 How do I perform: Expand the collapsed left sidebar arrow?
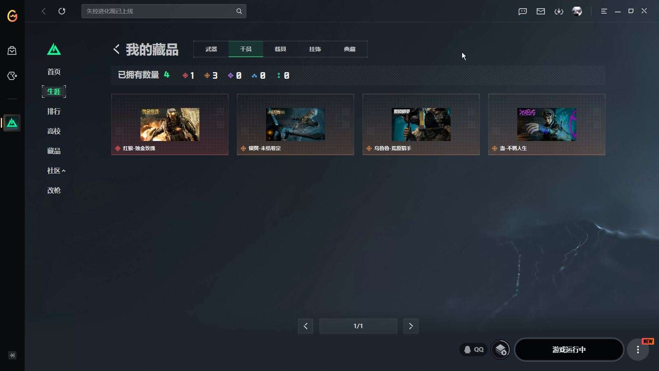pyautogui.click(x=12, y=355)
